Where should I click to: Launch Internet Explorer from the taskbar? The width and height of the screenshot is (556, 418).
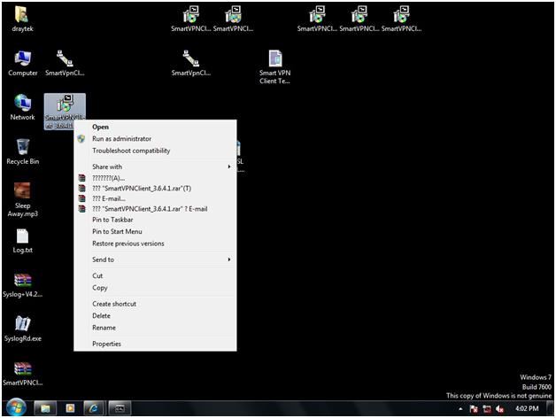coord(94,408)
